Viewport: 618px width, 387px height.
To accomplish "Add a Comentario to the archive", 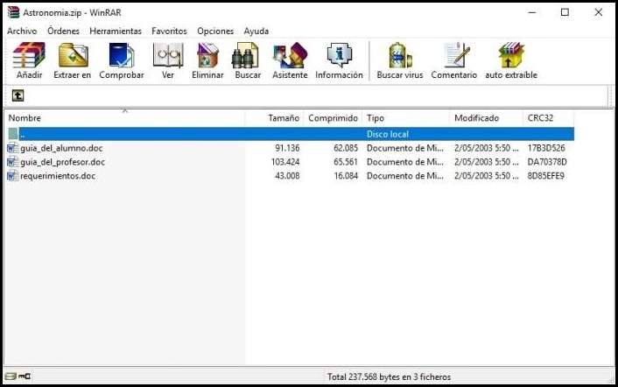I will [x=454, y=60].
